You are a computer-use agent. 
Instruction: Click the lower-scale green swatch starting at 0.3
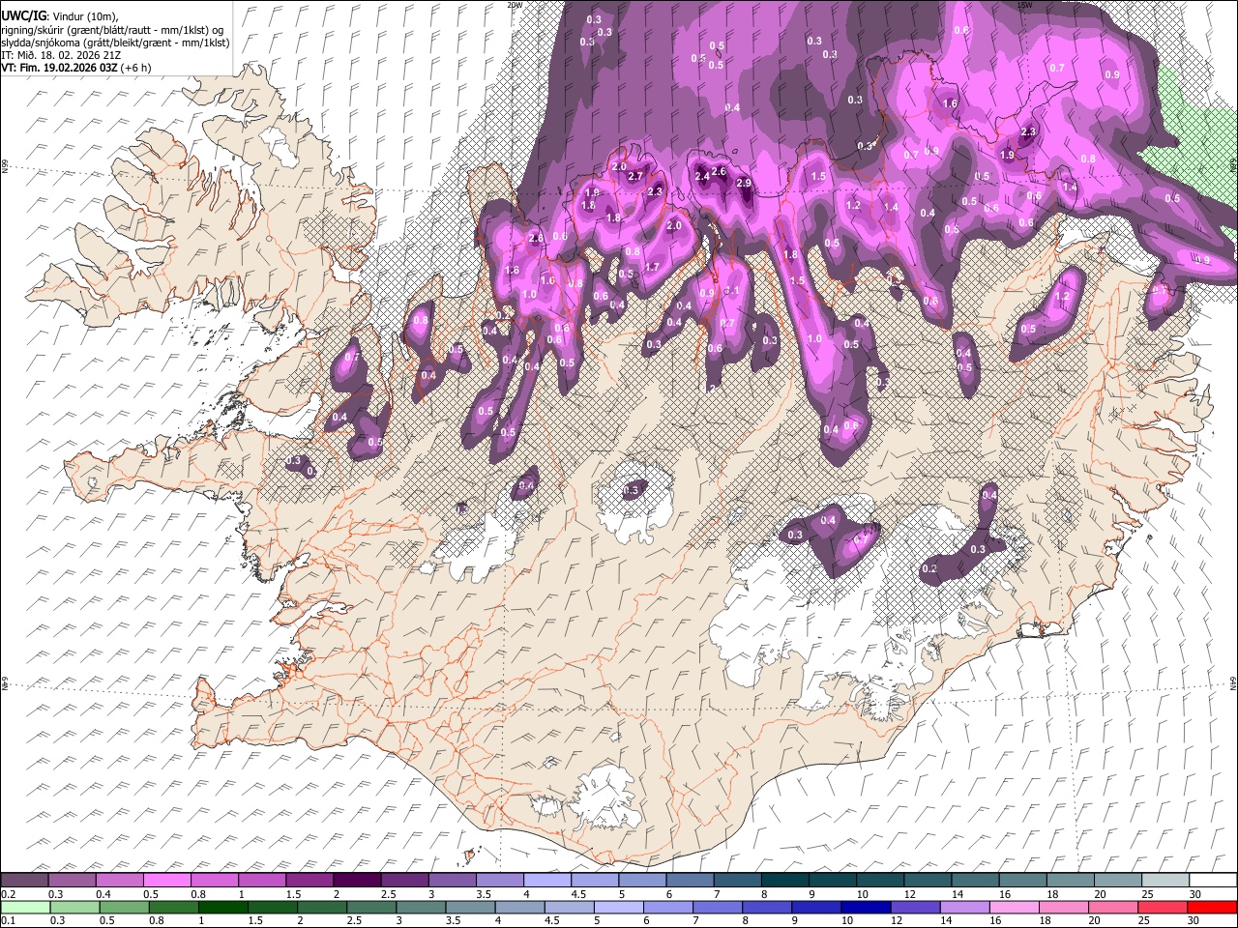[73, 908]
